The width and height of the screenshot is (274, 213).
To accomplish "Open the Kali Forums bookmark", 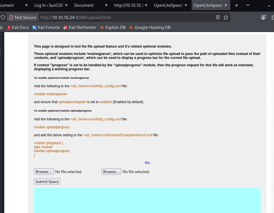I will pos(46,27).
